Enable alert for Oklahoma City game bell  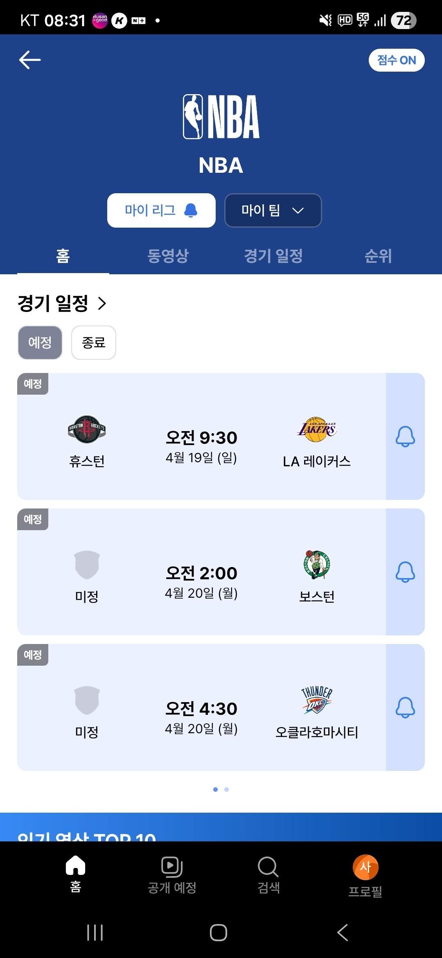coord(405,707)
